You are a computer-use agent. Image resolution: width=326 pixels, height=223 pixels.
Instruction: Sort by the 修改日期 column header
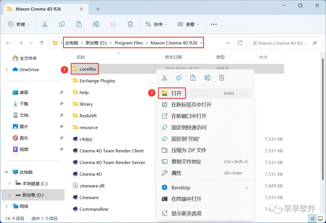click(173, 57)
